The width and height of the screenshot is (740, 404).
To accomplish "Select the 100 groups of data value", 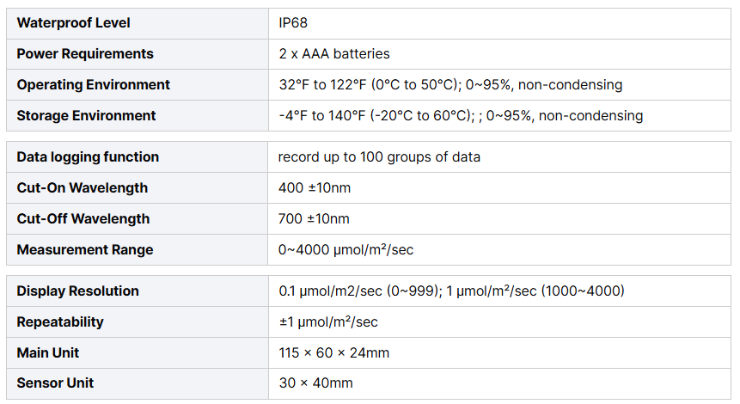I will pyautogui.click(x=379, y=157).
